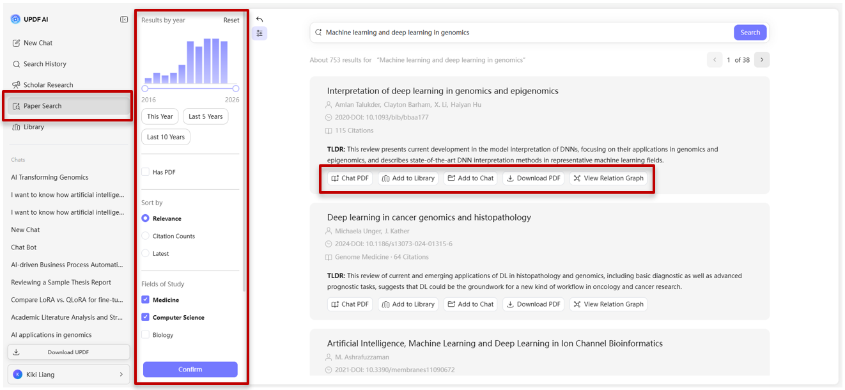
Task: Add cancer genomics paper to Chat
Action: coord(470,304)
